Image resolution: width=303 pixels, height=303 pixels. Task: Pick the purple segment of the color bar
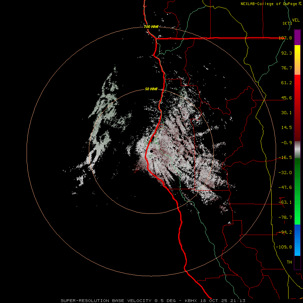click(x=297, y=37)
